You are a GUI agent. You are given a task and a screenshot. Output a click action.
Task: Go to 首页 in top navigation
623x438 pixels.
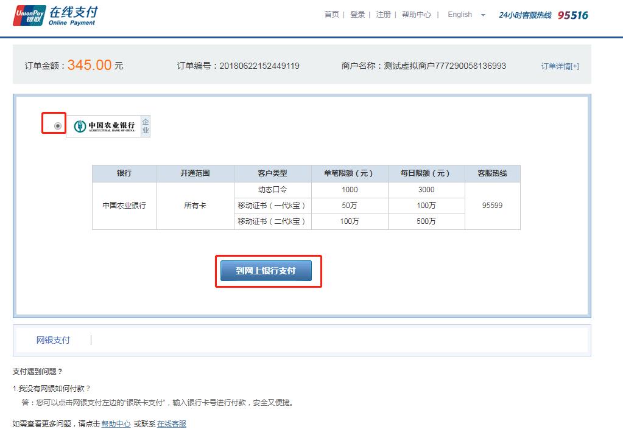point(331,15)
